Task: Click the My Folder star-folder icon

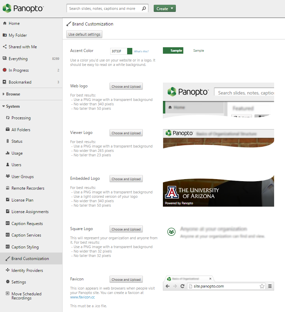Action: (x=5, y=35)
